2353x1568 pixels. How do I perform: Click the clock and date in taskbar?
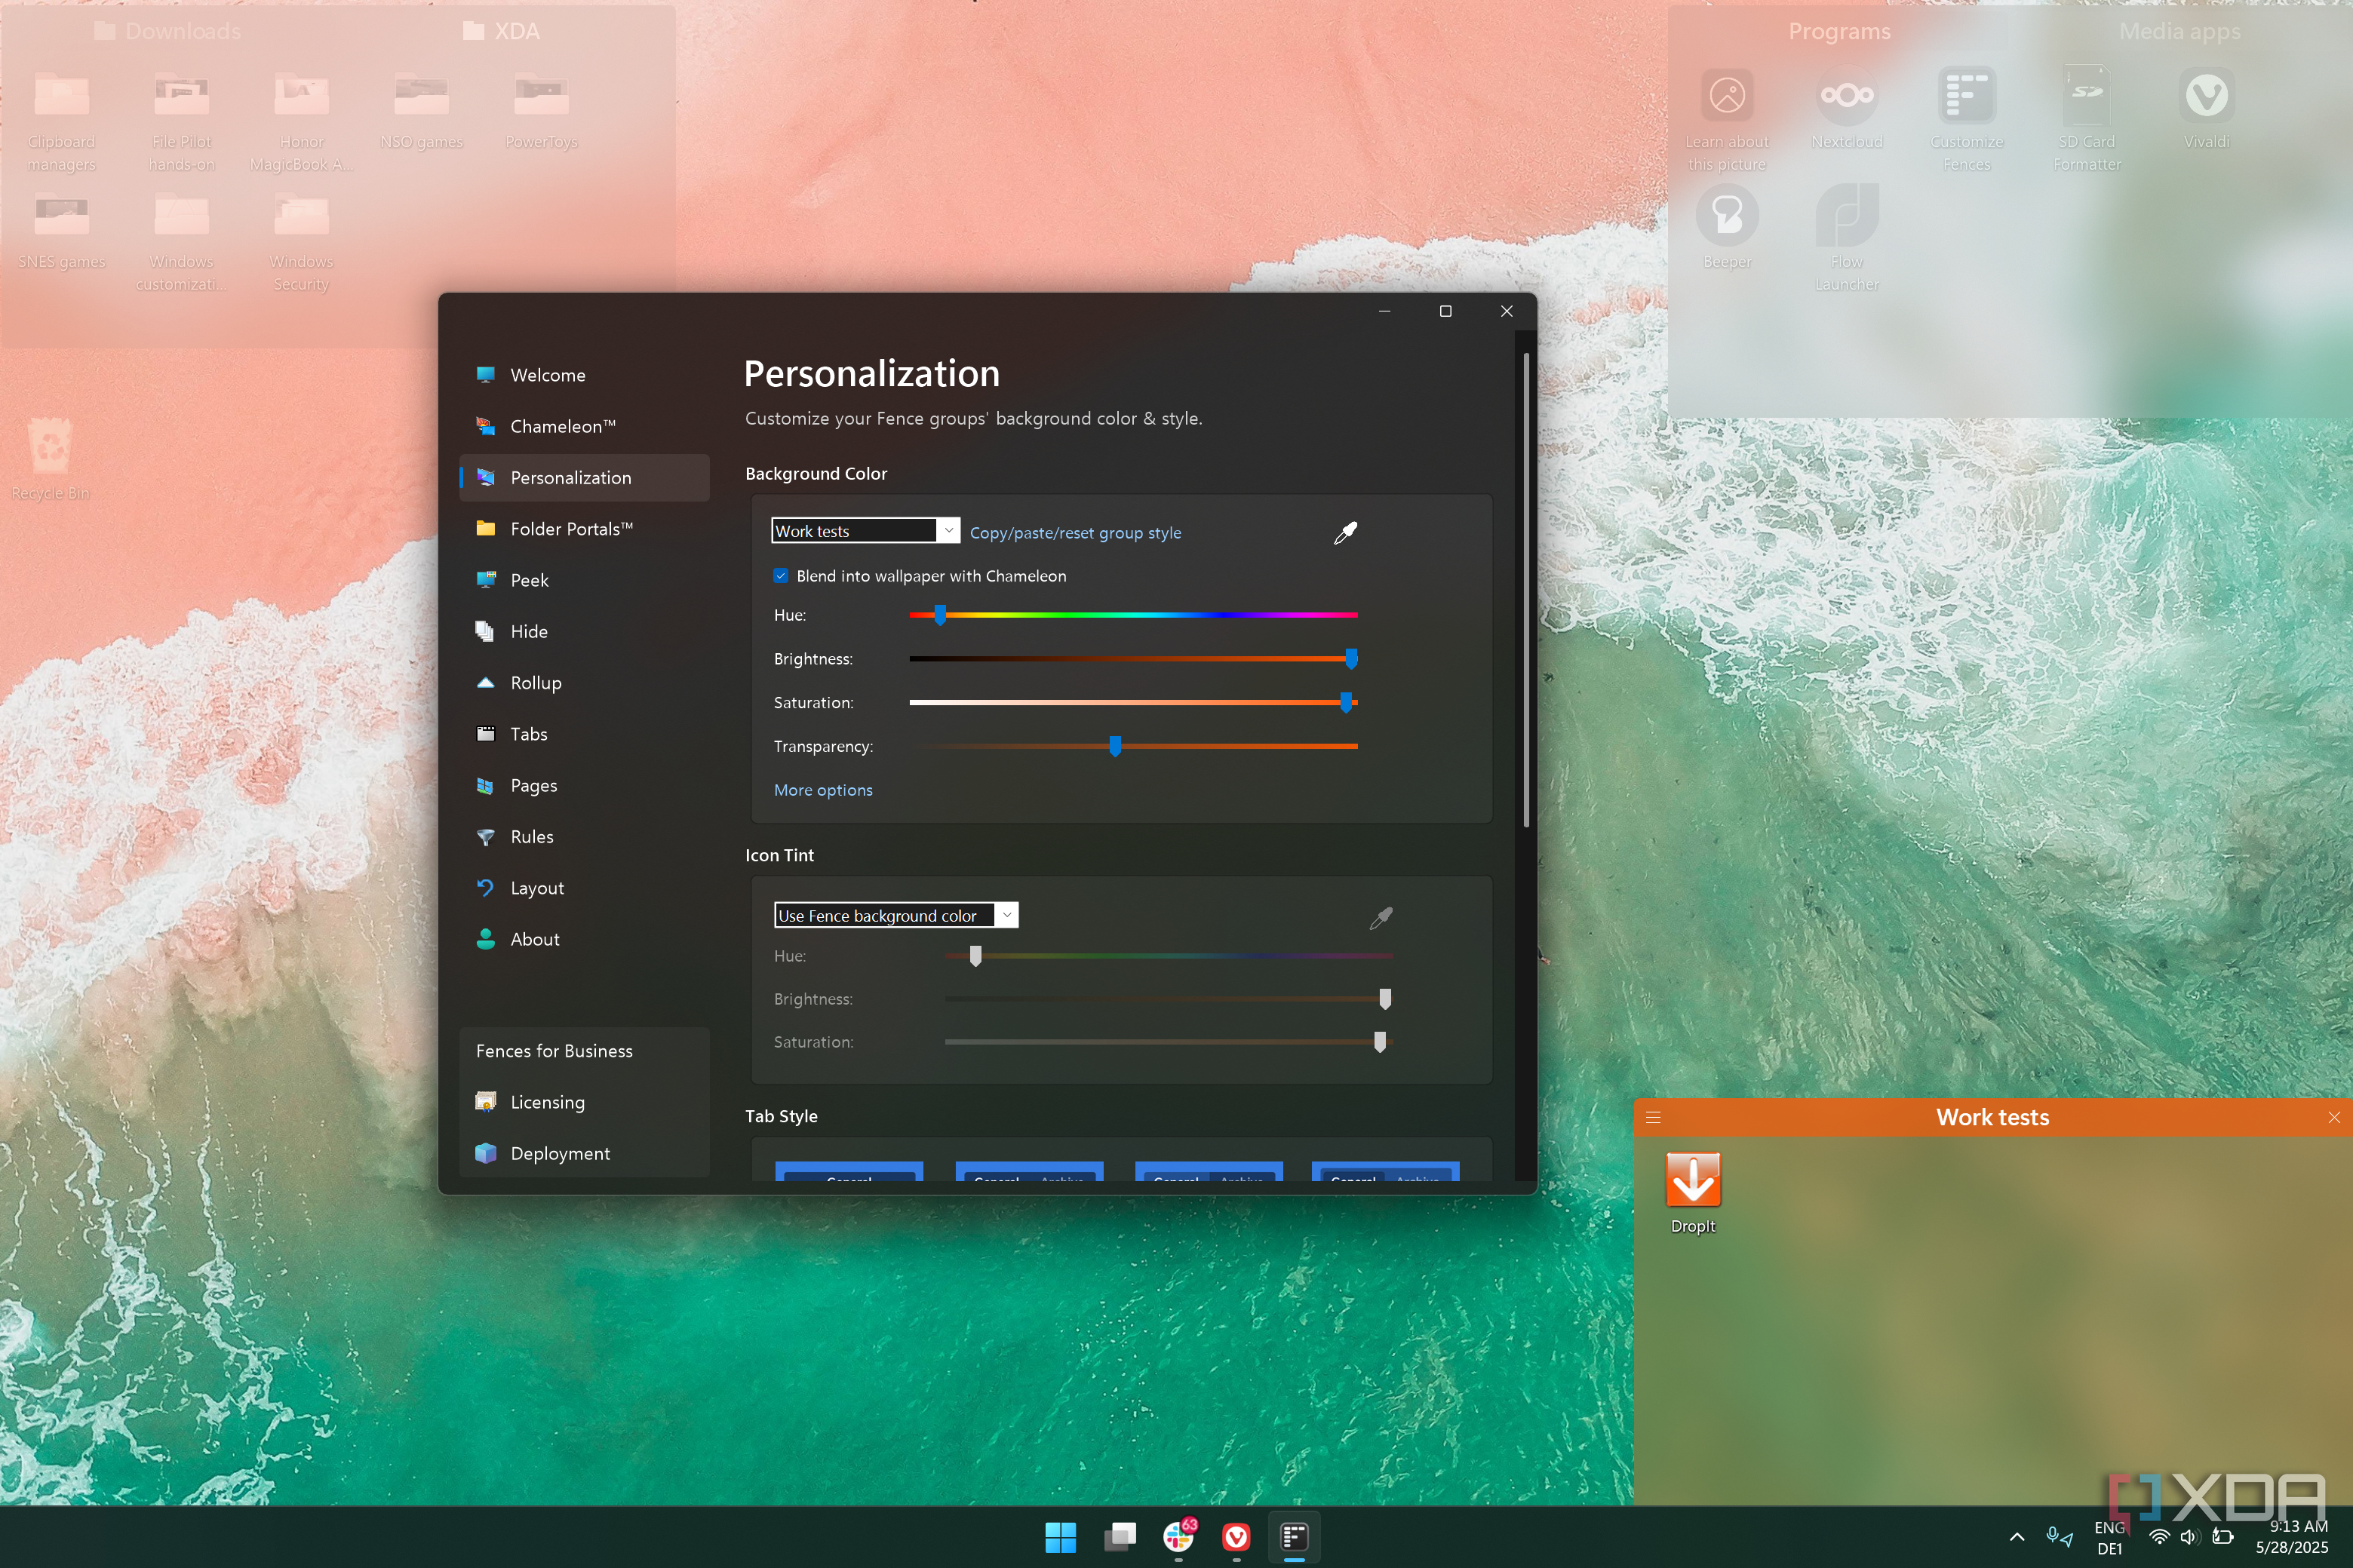pos(2291,1537)
